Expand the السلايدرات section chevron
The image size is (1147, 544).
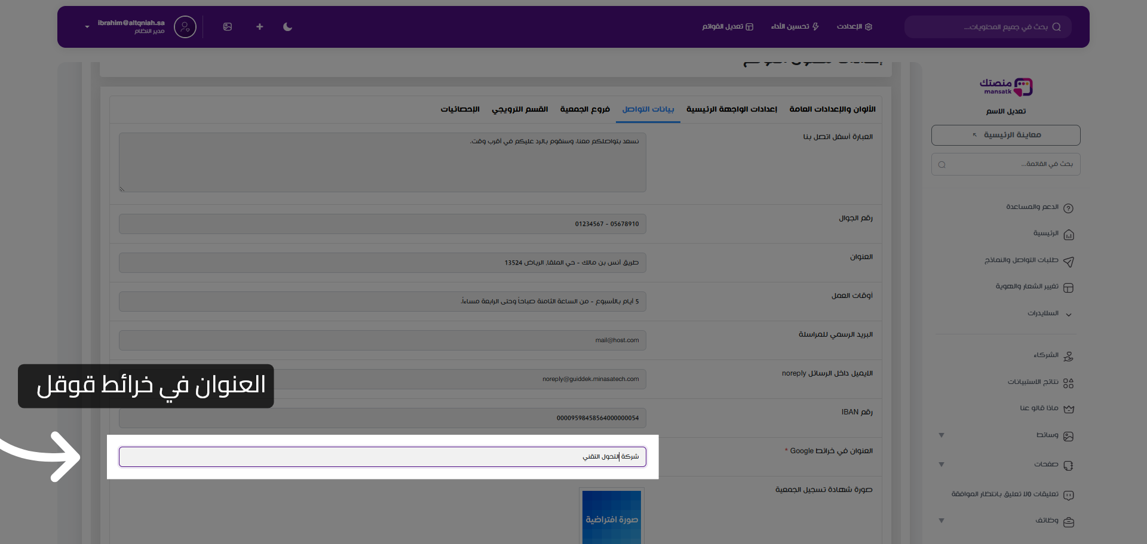[1068, 314]
